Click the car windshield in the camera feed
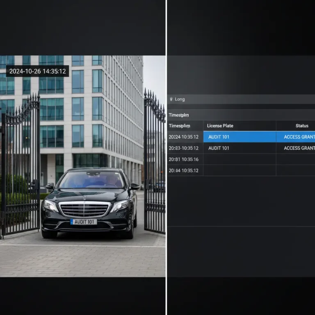This screenshot has height=315, width=315. tap(91, 180)
